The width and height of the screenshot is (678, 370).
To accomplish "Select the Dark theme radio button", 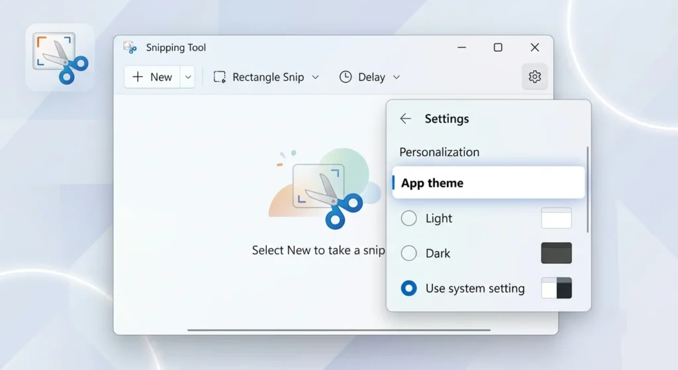I will pyautogui.click(x=409, y=253).
